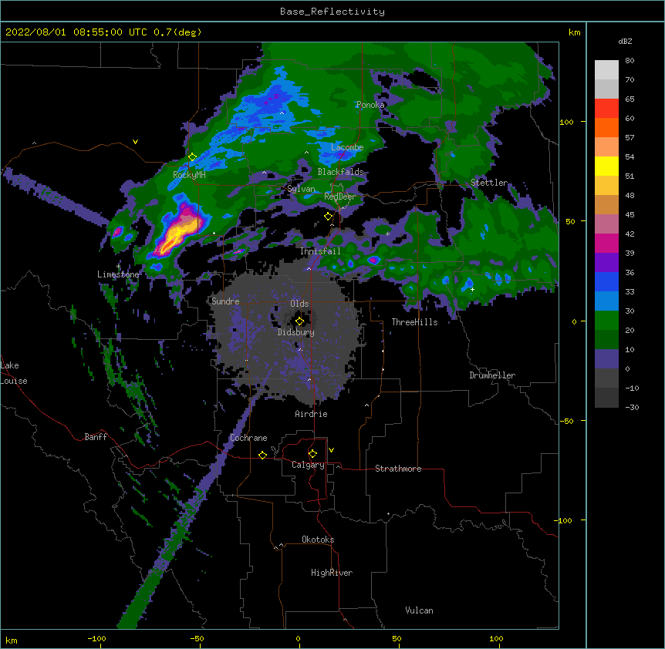Select the yellow diamond marker above Calgary label
Image resolution: width=665 pixels, height=649 pixels.
[x=312, y=454]
